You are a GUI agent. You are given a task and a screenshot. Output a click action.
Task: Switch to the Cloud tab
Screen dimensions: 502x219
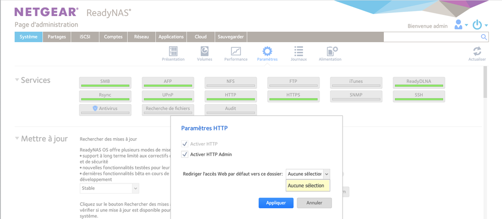(x=200, y=37)
